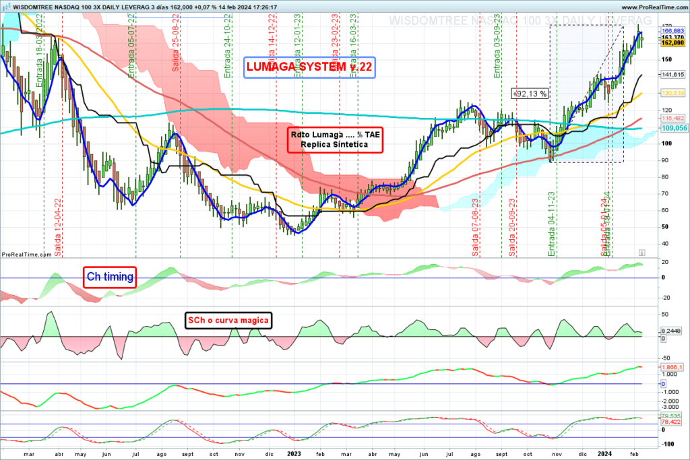
Task: Click the '+0,07 %' change value in header
Action: (205, 7)
